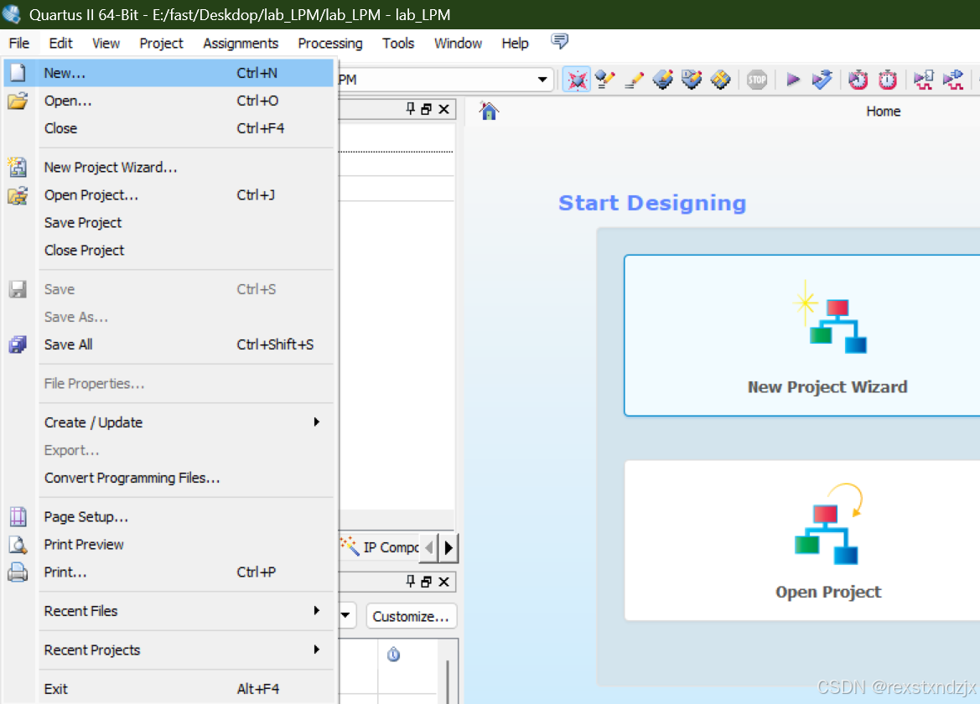
Task: Open the Edit menu
Action: coord(60,43)
